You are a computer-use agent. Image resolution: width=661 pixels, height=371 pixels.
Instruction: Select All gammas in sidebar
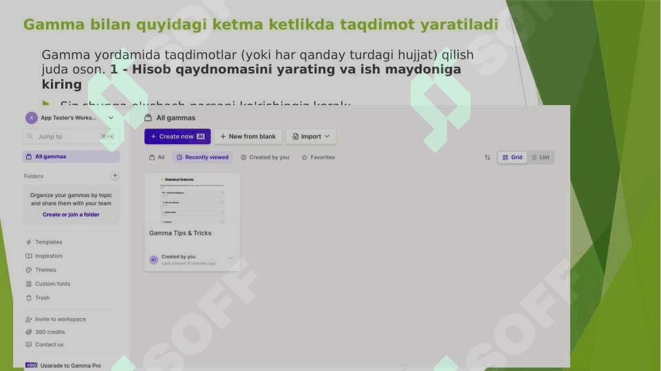click(71, 157)
